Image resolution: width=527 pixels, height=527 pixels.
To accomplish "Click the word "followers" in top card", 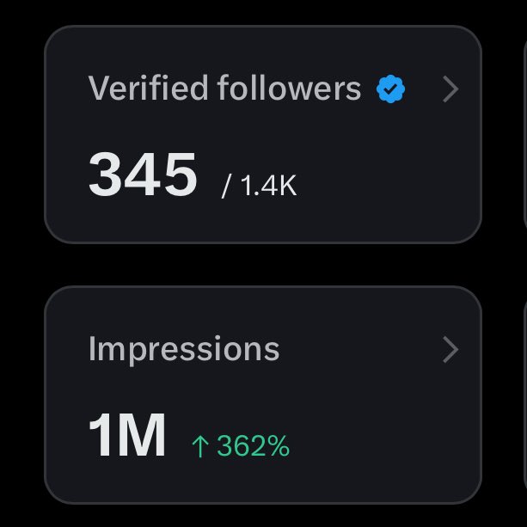I will 289,88.
